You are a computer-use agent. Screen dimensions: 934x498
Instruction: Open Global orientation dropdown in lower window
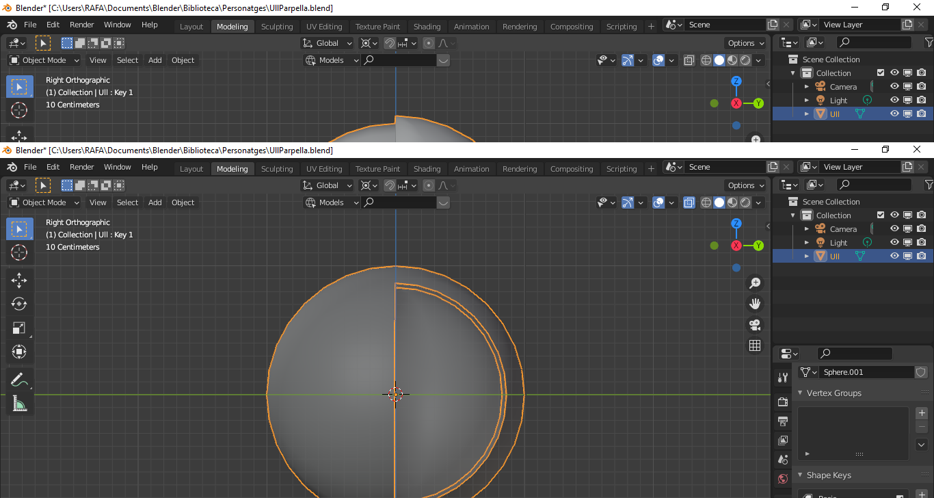pos(328,185)
